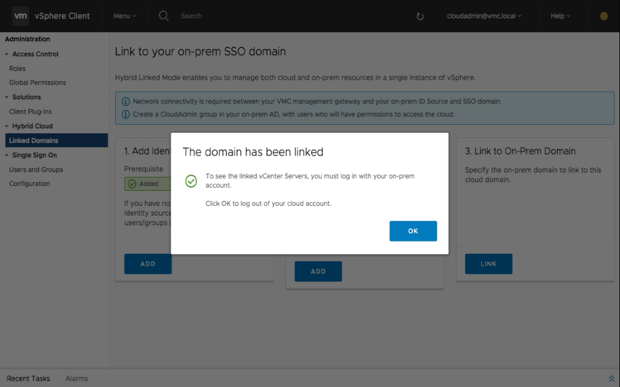Open Configuration under Single Sign On
Screen dimensions: 620x387
point(30,184)
